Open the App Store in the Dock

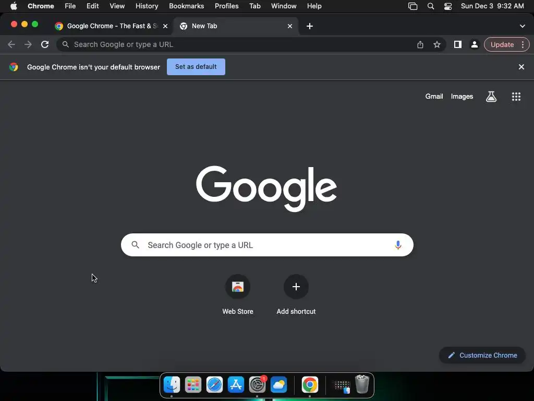(x=236, y=385)
